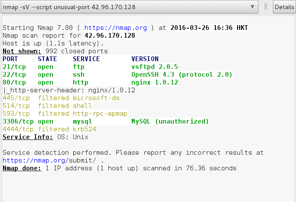Open the https://nmap.org link in the Starting Nmap line
Image resolution: width=296 pixels, height=202 pixels.
coord(116,28)
